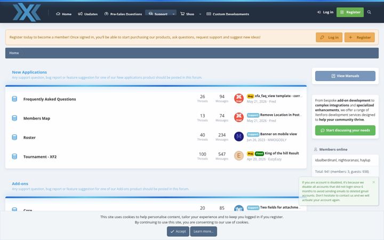Click the site logo in the header

[27, 12]
